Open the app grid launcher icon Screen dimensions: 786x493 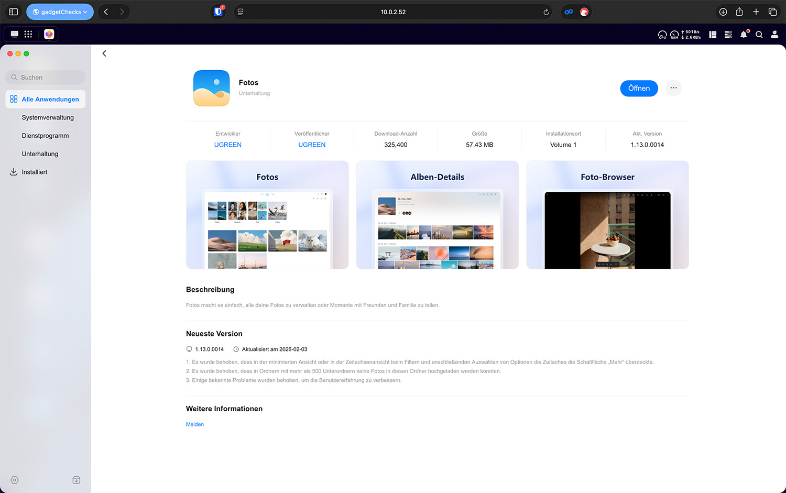point(28,34)
